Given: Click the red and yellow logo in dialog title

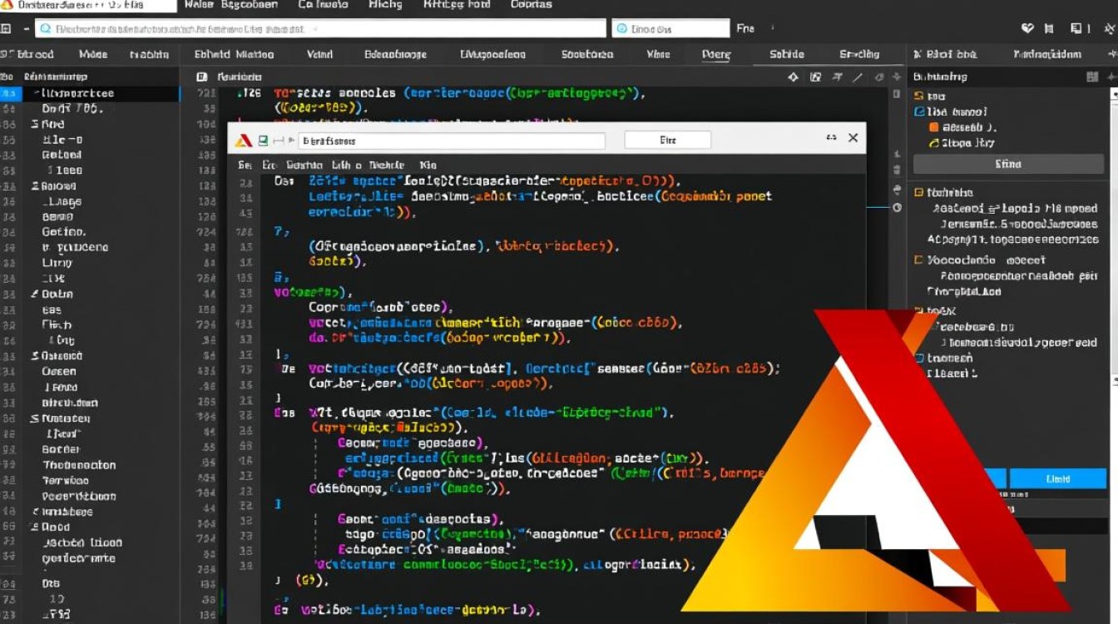Looking at the screenshot, I should (x=244, y=140).
